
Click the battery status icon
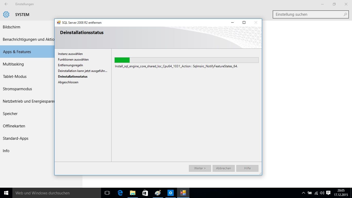pyautogui.click(x=310, y=193)
